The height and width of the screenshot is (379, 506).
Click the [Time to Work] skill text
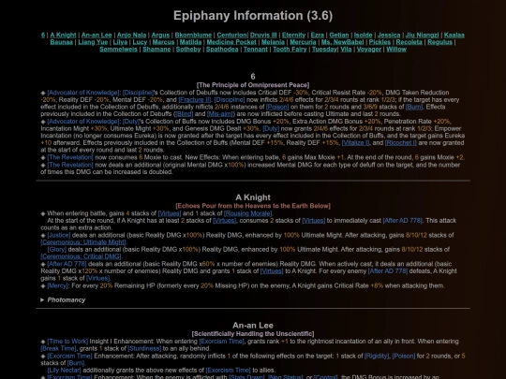pyautogui.click(x=67, y=342)
